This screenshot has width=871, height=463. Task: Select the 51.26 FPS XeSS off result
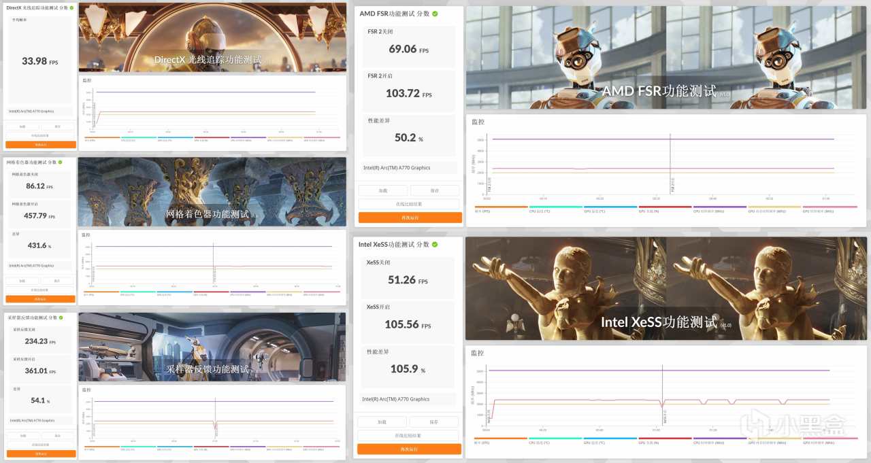click(408, 280)
